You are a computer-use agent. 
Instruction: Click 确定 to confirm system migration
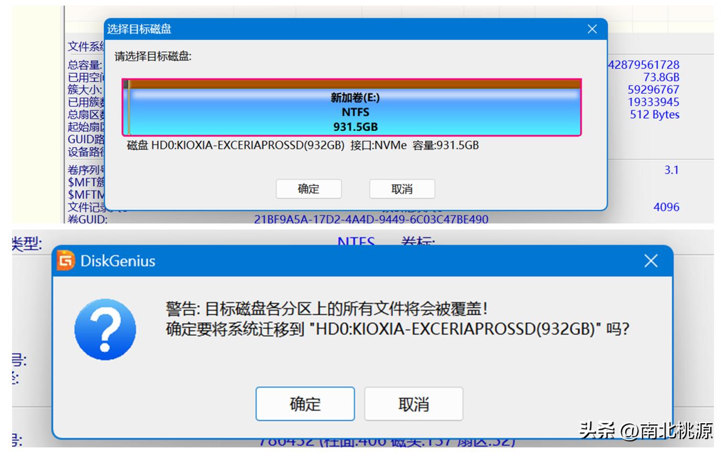tap(305, 403)
